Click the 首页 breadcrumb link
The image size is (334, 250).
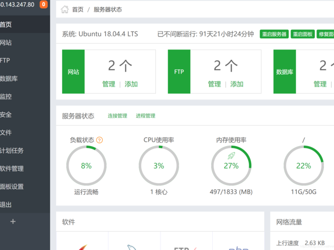click(78, 9)
